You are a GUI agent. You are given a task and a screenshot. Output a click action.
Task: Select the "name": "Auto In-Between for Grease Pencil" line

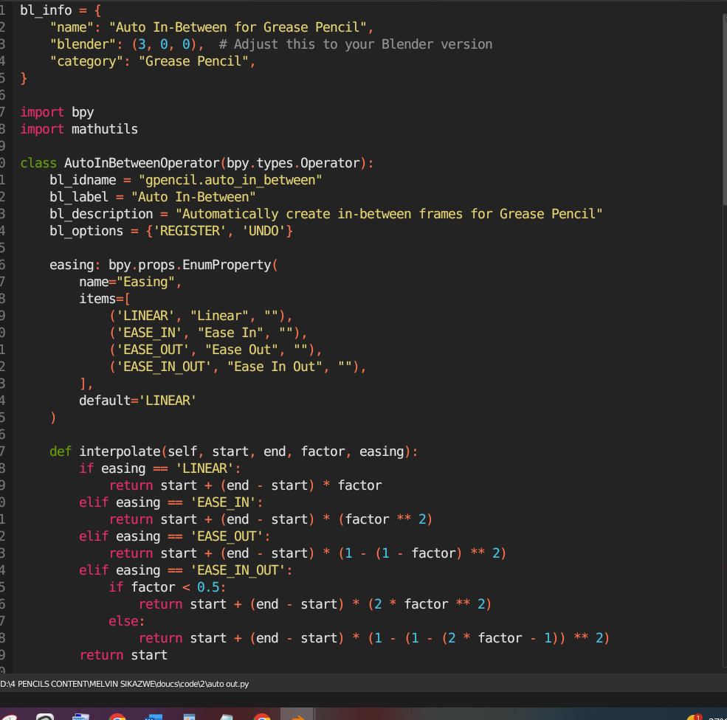tap(211, 27)
